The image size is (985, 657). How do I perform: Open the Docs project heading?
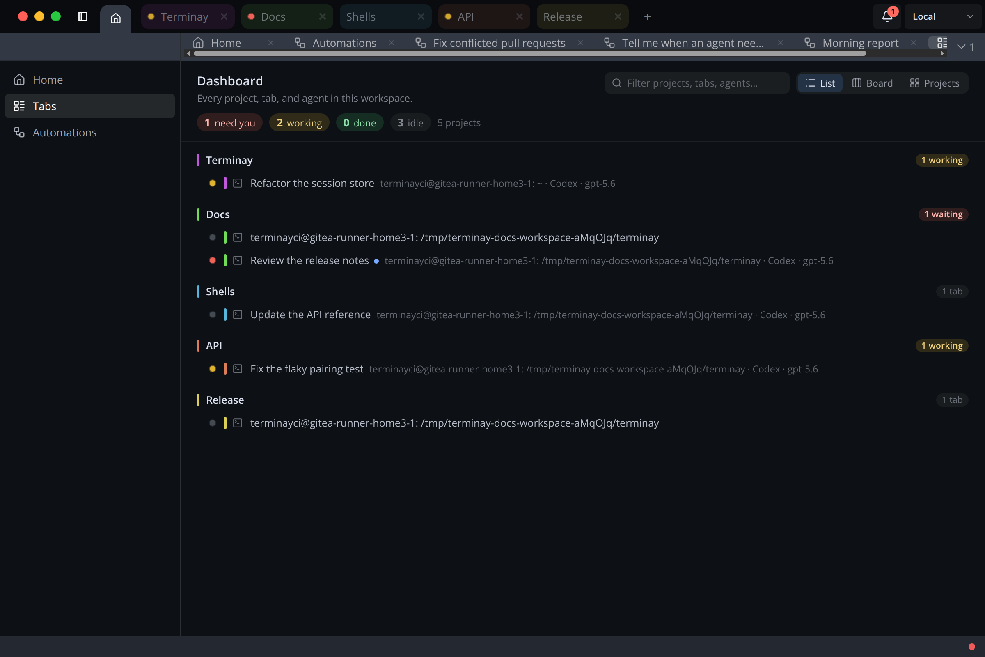coord(218,214)
